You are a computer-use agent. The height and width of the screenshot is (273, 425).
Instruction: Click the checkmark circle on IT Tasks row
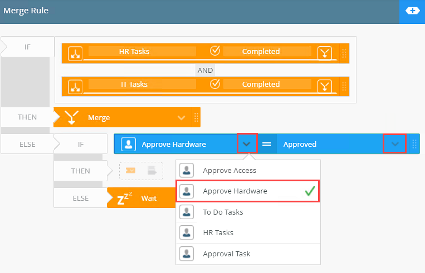215,85
